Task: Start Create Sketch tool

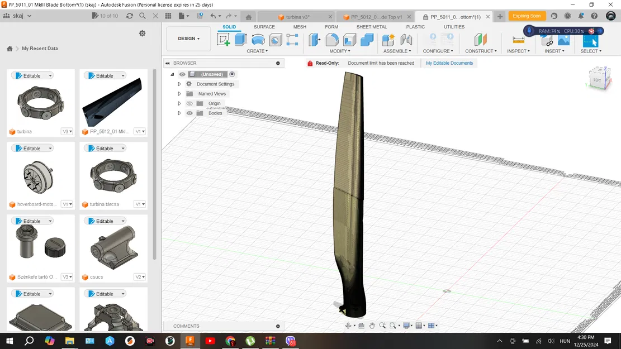Action: click(x=224, y=40)
